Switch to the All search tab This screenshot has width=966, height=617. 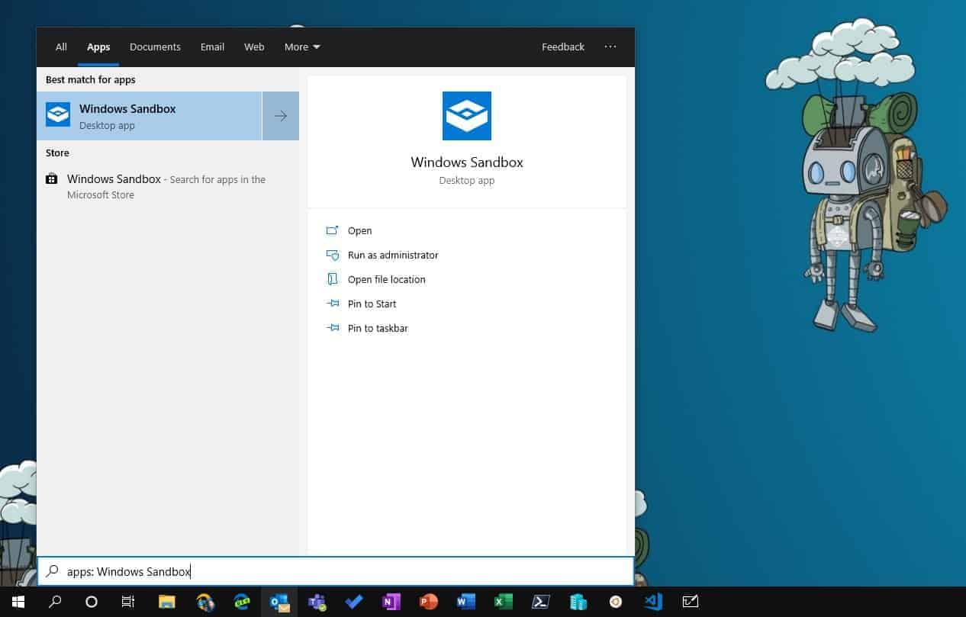coord(61,47)
